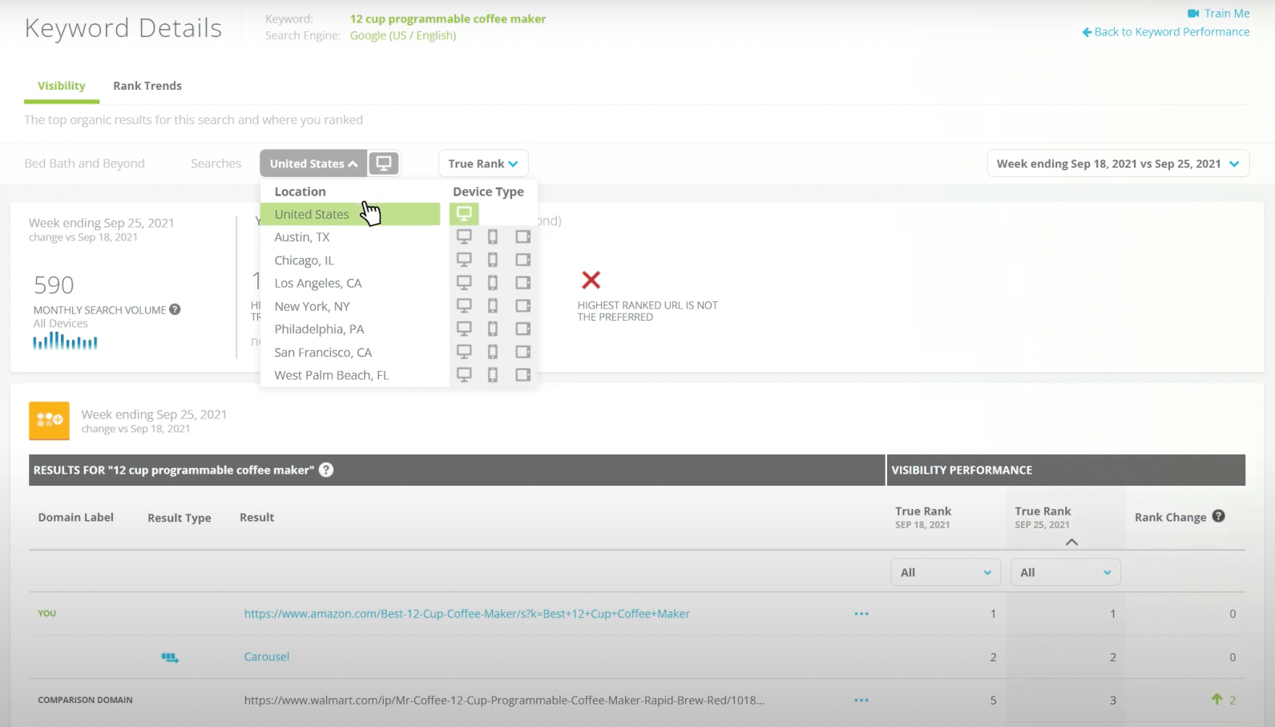Click the Bed Bath and Beyond label
The image size is (1275, 727).
pyautogui.click(x=84, y=164)
